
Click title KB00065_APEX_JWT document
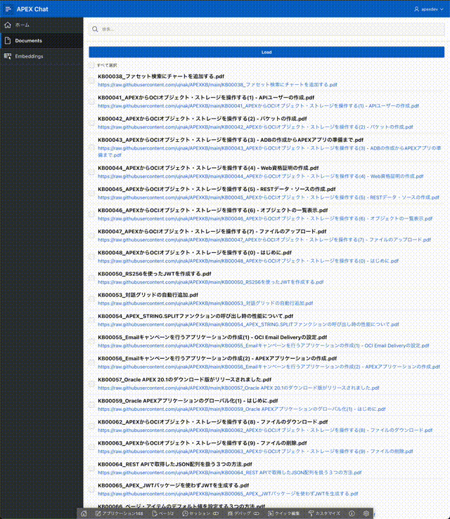173,485
